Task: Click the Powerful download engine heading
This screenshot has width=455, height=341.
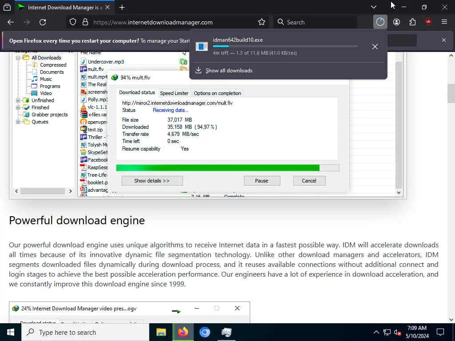Action: [x=77, y=220]
